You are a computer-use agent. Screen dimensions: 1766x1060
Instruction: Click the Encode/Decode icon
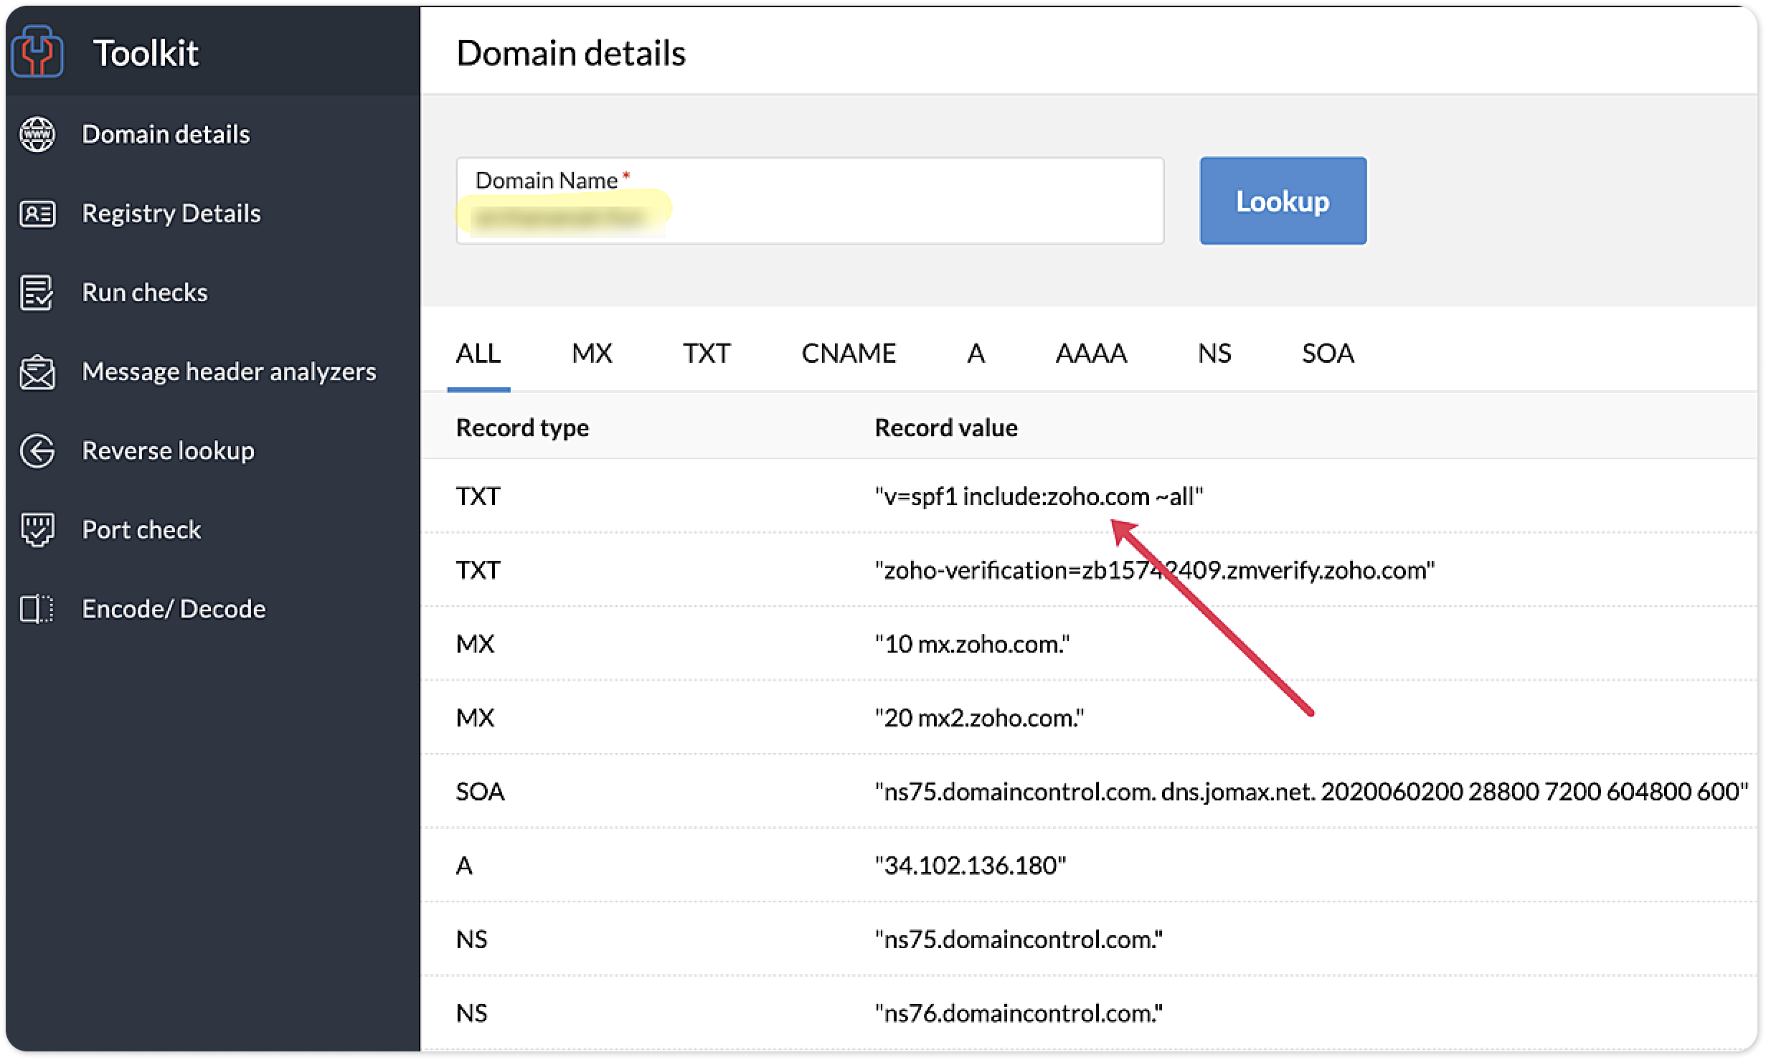(x=37, y=609)
